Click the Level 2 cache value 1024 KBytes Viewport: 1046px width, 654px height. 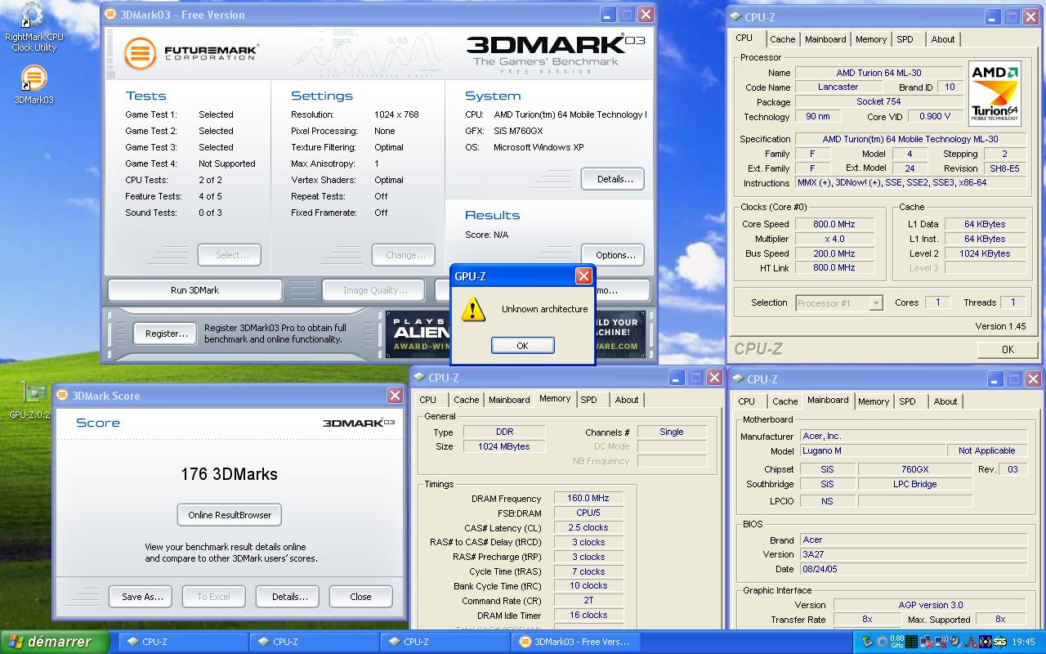pyautogui.click(x=985, y=253)
